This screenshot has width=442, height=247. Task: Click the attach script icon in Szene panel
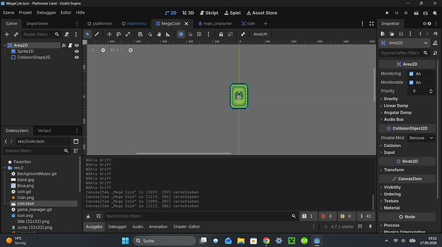67,34
